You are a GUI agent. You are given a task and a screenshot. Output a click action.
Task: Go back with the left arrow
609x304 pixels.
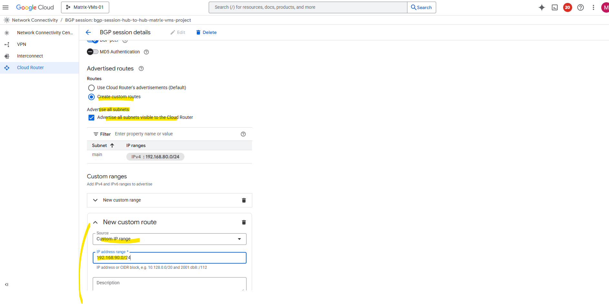pyautogui.click(x=88, y=32)
